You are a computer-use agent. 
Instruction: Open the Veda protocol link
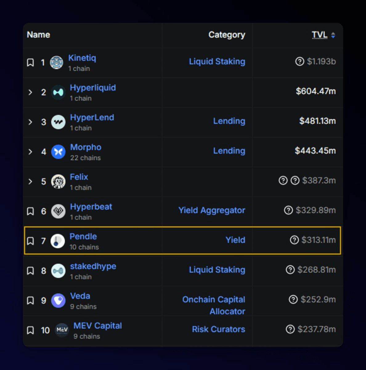pos(80,296)
